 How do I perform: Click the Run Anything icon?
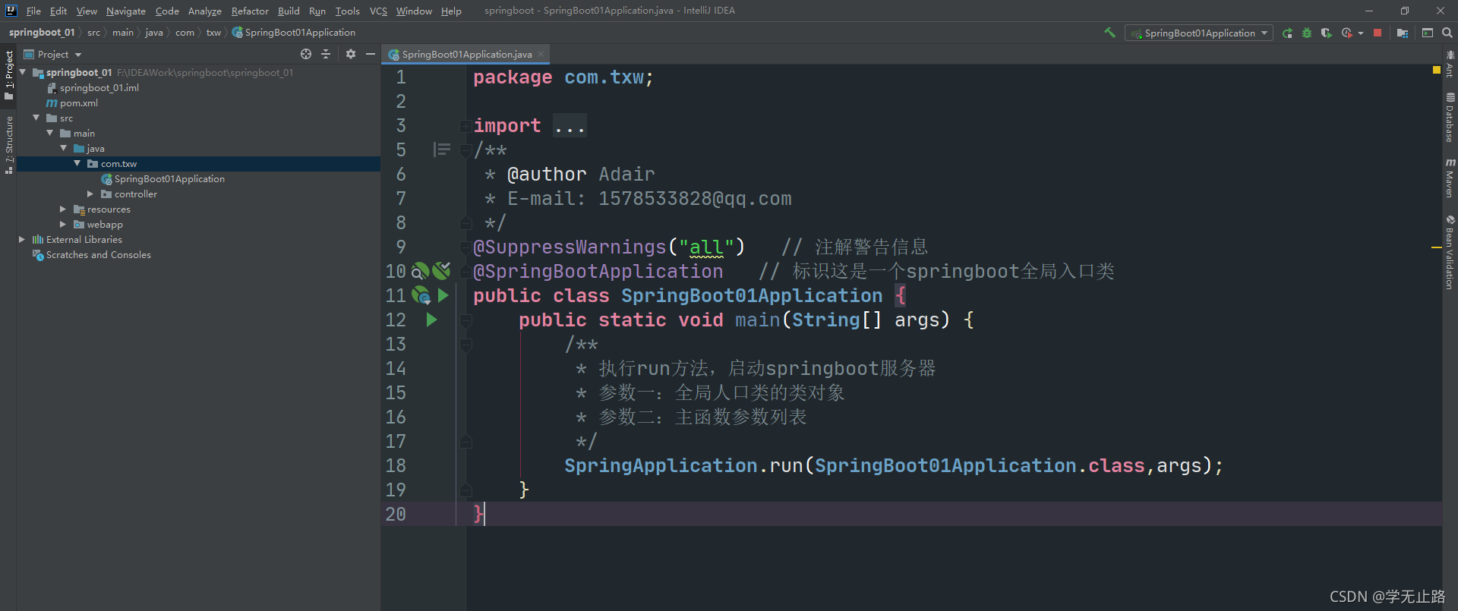pyautogui.click(x=1428, y=33)
